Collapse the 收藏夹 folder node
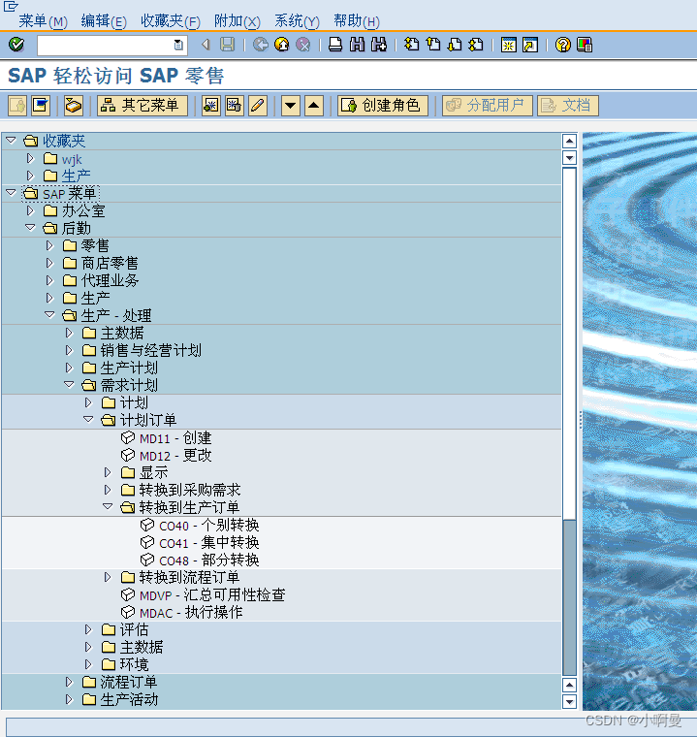The width and height of the screenshot is (697, 737). (11, 141)
